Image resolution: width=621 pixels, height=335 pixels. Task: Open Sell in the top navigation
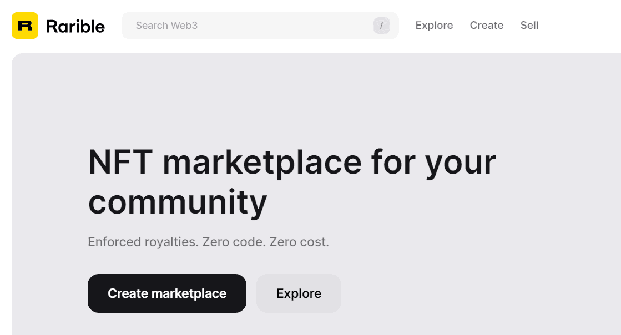pyautogui.click(x=529, y=26)
